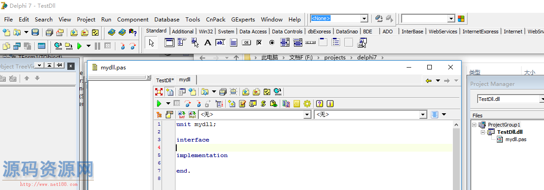
Task: Click the New Items icon in main toolbar
Action: 6,32
